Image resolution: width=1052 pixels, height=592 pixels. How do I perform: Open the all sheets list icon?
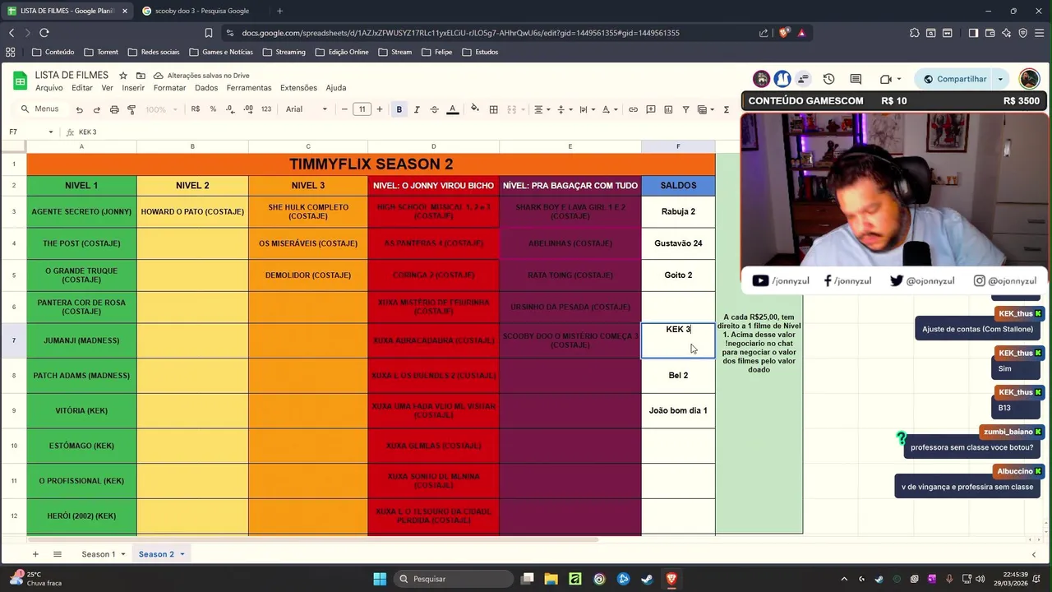[58, 554]
